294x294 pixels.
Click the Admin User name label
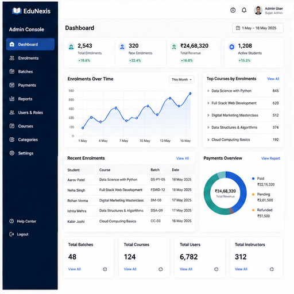pos(274,9)
